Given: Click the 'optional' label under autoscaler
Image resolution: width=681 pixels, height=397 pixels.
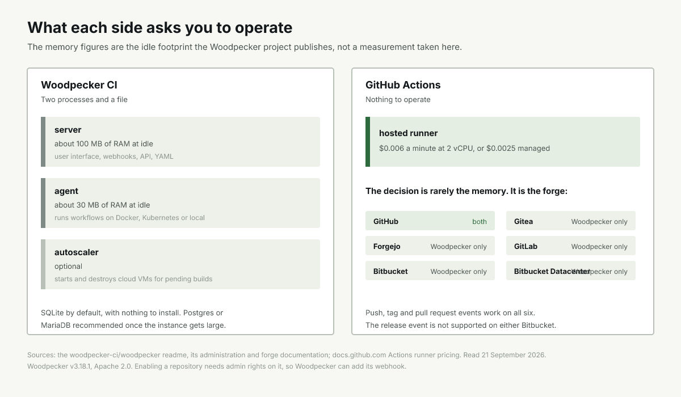Looking at the screenshot, I should pos(68,266).
